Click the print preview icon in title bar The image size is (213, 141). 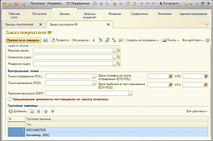coord(107,4)
